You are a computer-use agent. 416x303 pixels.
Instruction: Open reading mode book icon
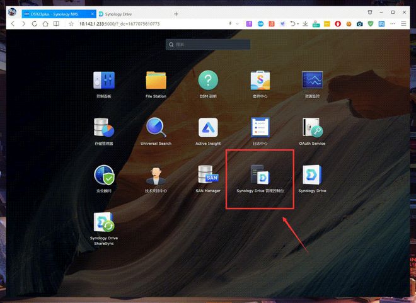pyautogui.click(x=56, y=24)
